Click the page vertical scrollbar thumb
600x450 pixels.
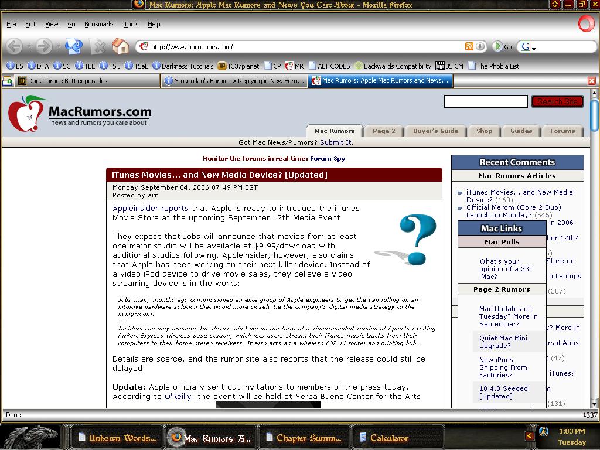tap(594, 115)
